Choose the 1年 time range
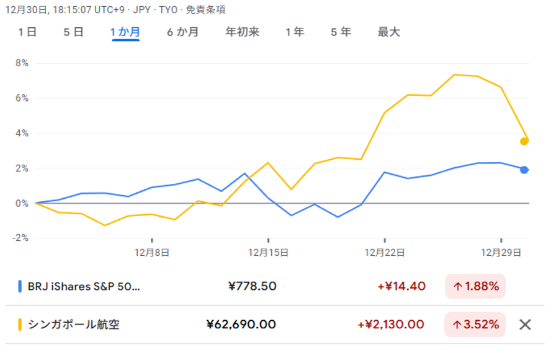This screenshot has height=353, width=556. [295, 32]
